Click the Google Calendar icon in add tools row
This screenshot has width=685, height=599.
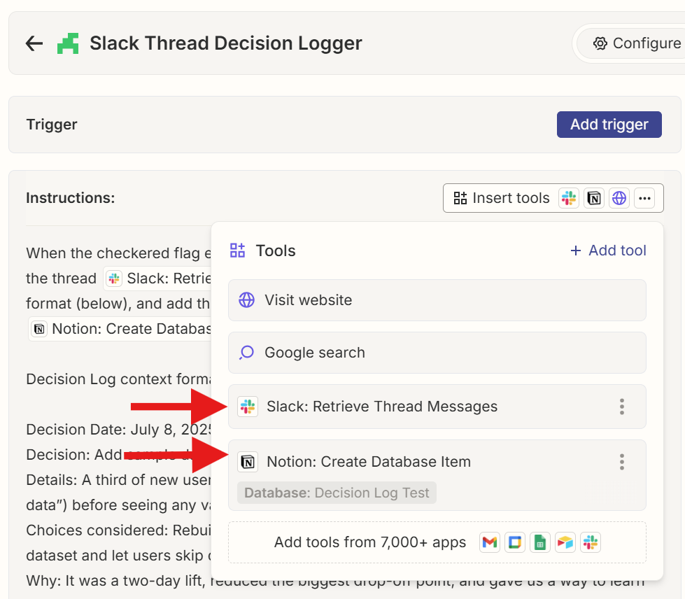pos(514,542)
